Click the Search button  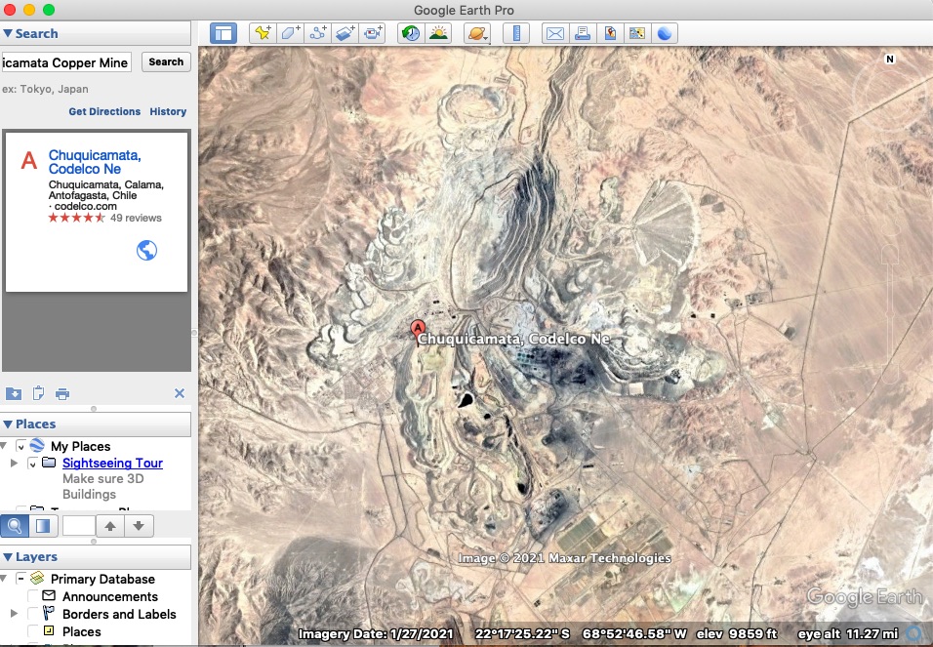click(166, 62)
